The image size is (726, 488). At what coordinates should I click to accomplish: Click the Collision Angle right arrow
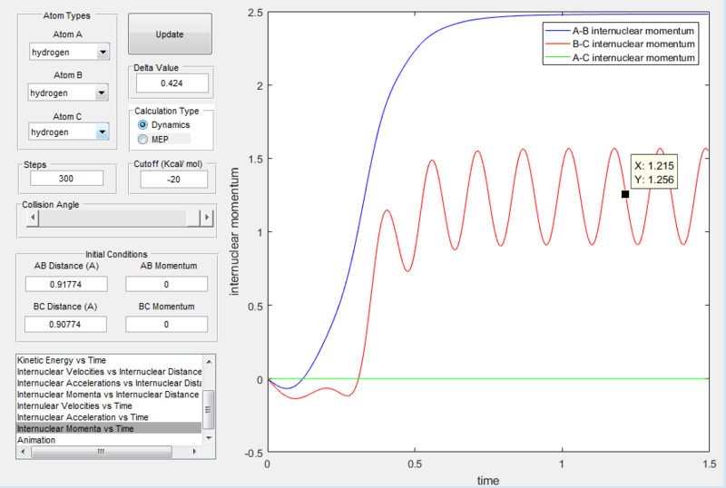207,217
